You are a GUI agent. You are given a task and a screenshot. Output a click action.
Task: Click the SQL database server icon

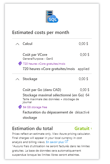[x=52, y=17]
